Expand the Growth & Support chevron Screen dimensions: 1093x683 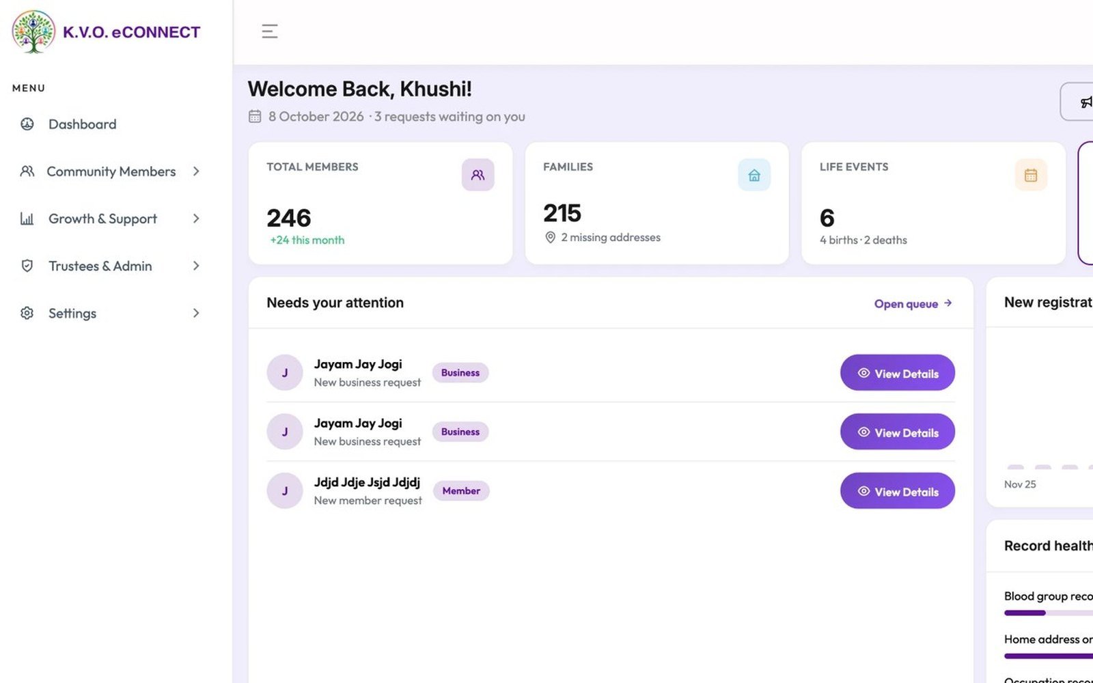click(x=196, y=219)
